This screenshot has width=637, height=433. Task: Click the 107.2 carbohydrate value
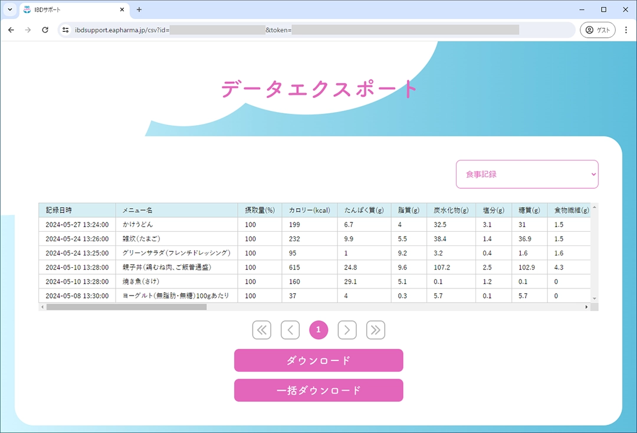[442, 267]
